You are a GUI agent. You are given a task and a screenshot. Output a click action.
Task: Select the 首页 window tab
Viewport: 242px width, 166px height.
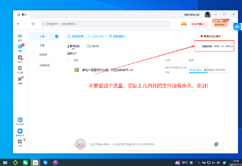22,15
